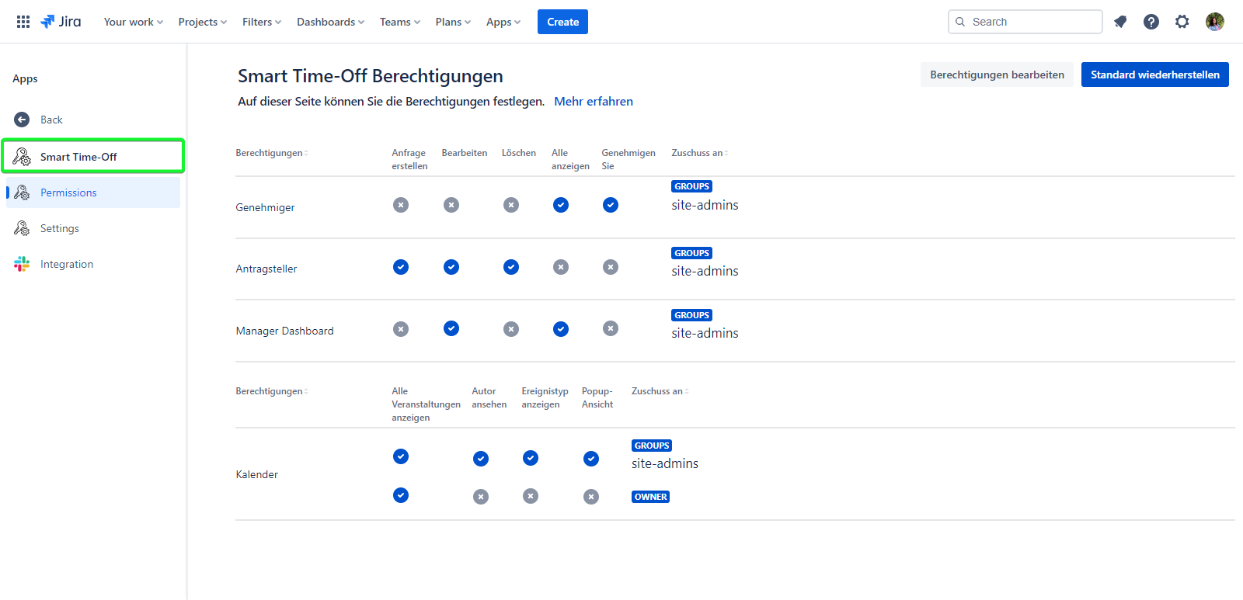The width and height of the screenshot is (1243, 600).
Task: Open the Mehr erfahren link
Action: (594, 102)
